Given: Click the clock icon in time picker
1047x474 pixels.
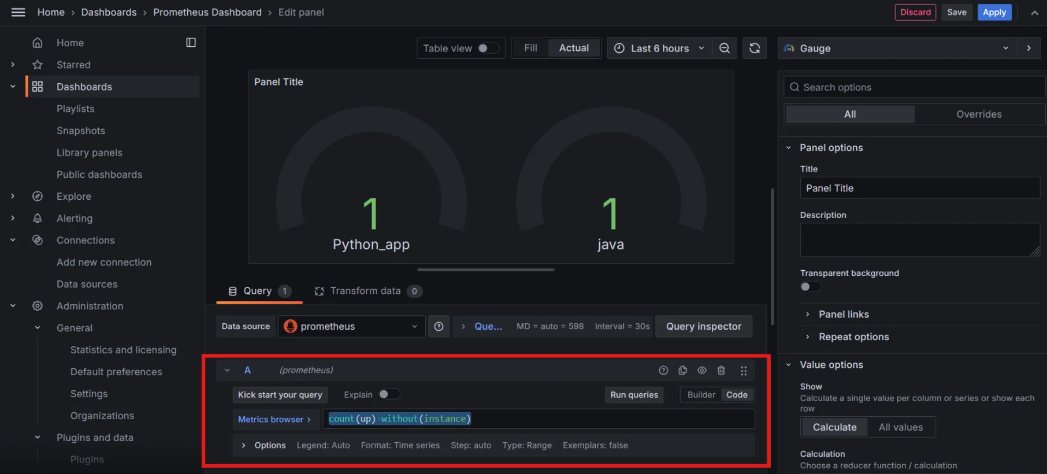Looking at the screenshot, I should [x=619, y=48].
